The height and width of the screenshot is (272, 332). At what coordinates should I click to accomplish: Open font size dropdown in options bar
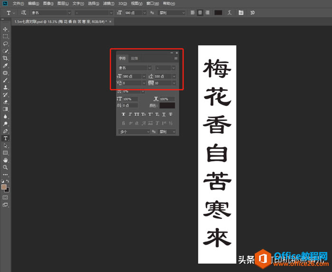point(145,13)
